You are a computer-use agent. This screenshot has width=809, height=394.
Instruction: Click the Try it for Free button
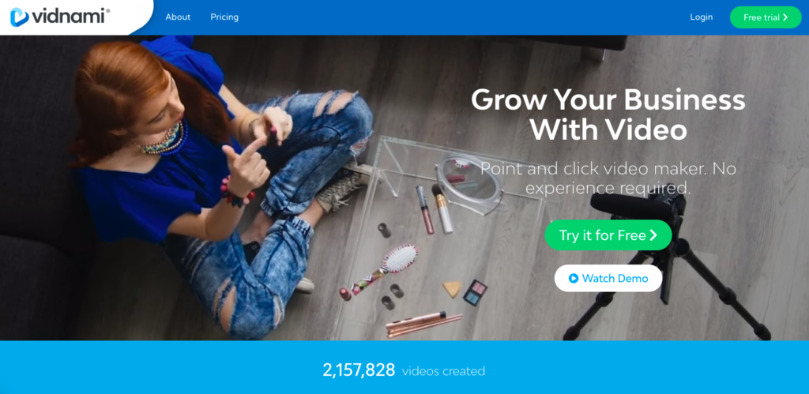pyautogui.click(x=608, y=235)
